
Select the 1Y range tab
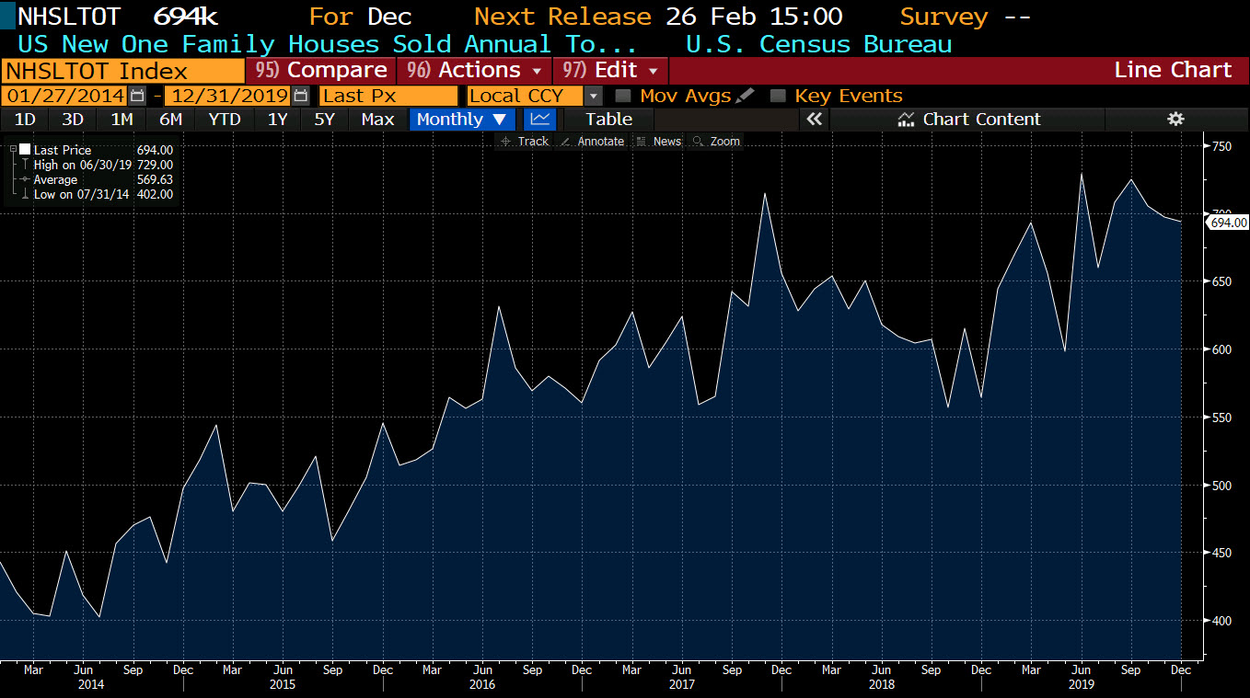277,119
